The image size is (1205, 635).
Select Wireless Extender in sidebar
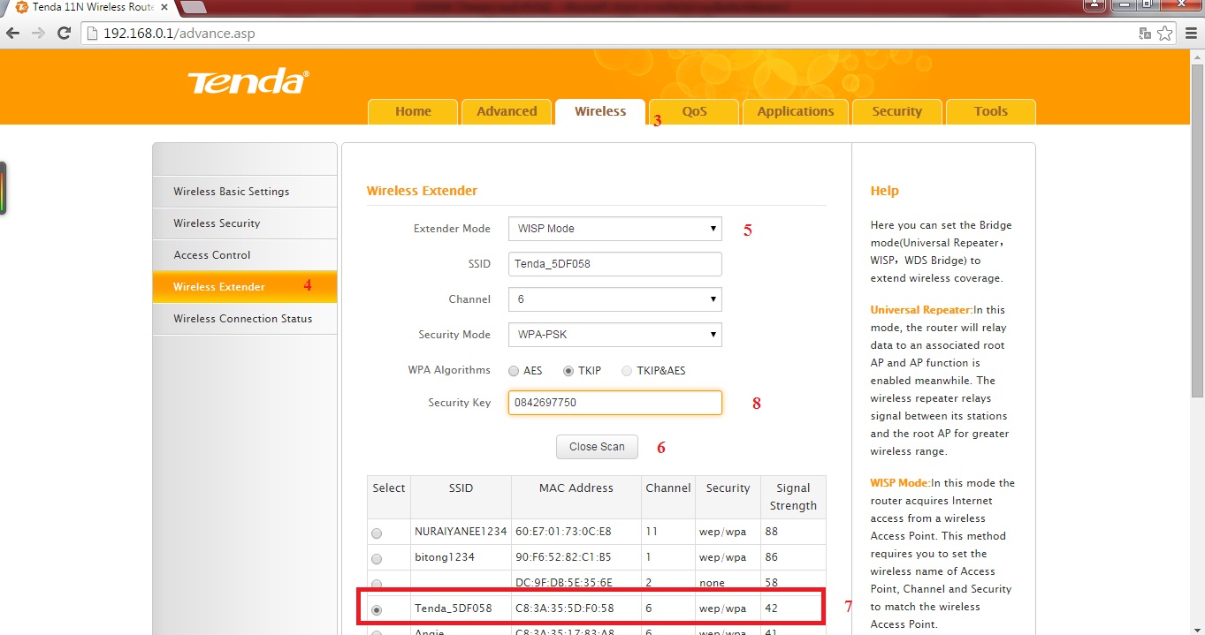tap(244, 287)
